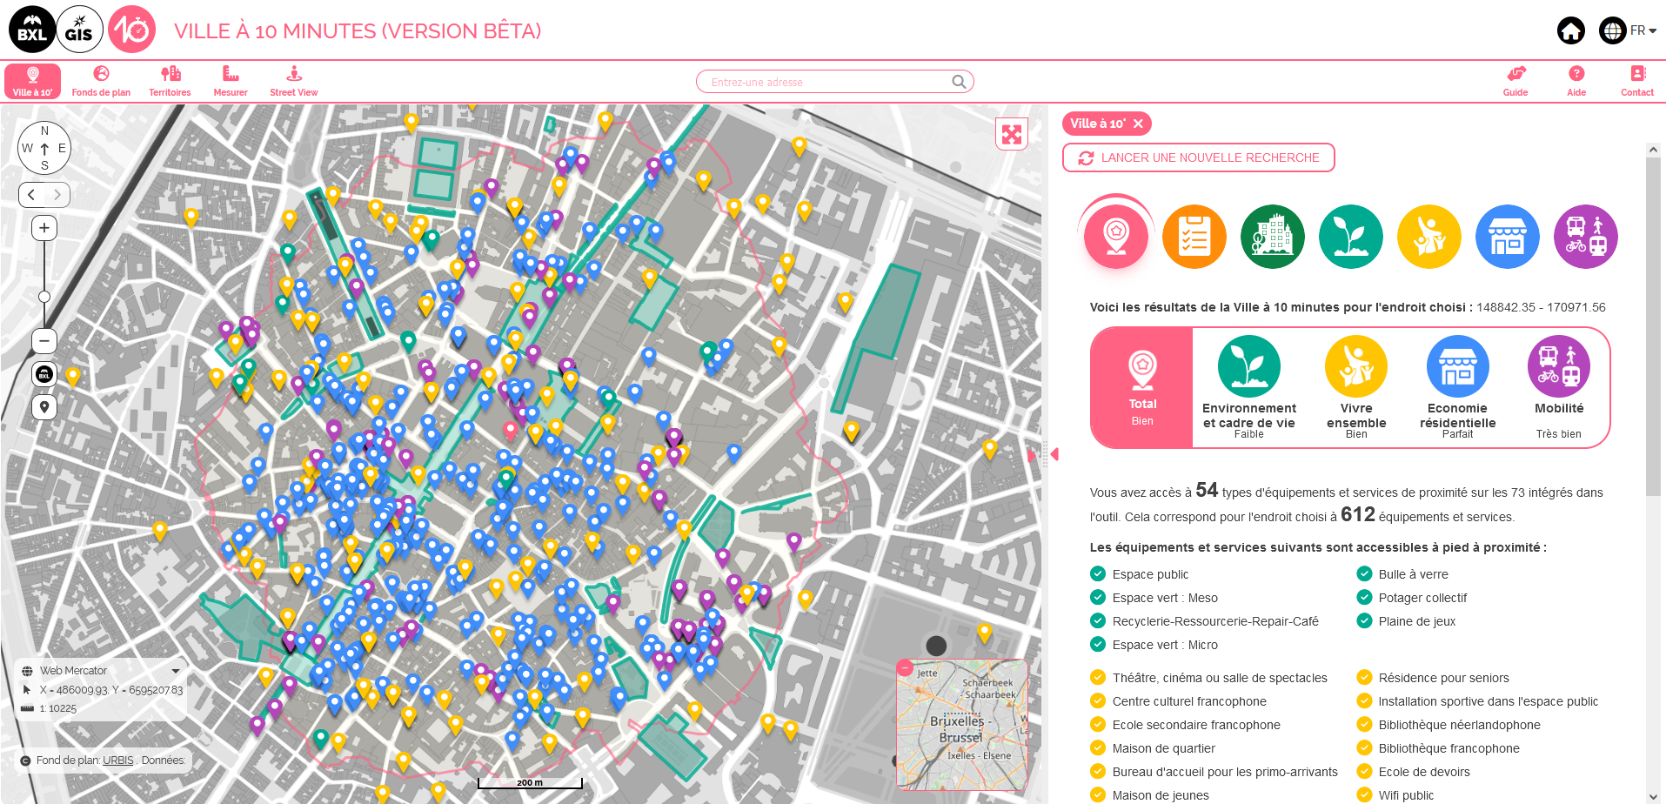Click the map zoom slider handle
The height and width of the screenshot is (804, 1666).
tap(44, 297)
